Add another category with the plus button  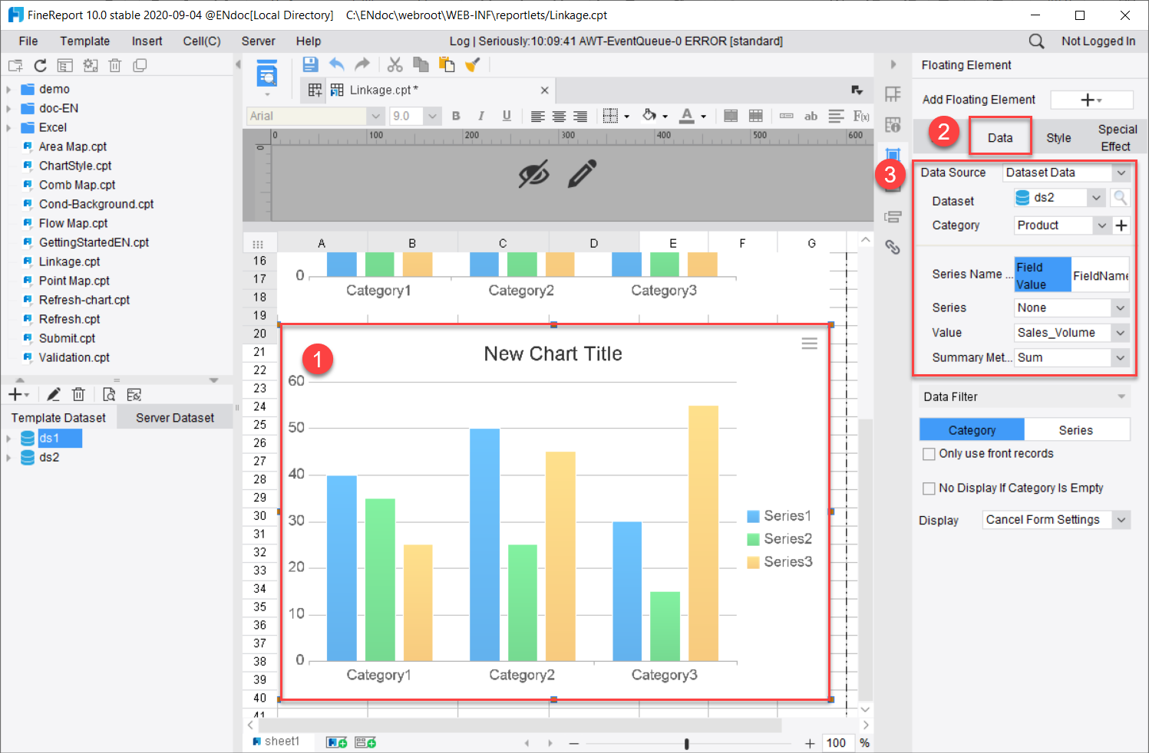tap(1121, 225)
